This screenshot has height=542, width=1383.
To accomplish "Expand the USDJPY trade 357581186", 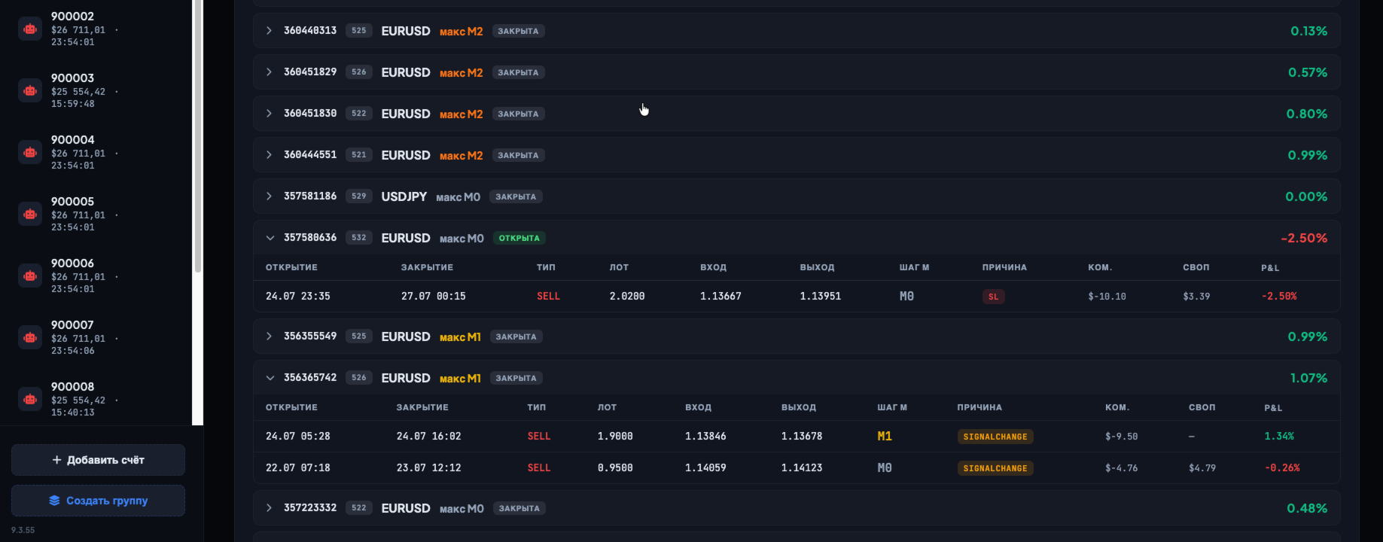I will tap(269, 196).
